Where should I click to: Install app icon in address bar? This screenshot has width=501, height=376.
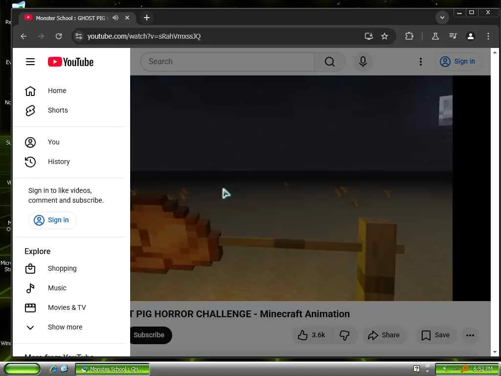tap(369, 36)
